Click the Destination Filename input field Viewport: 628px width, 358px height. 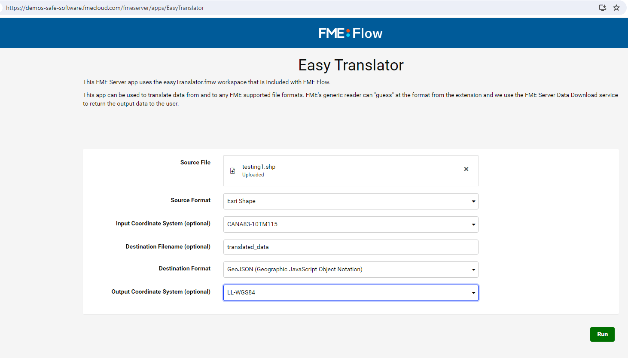[351, 247]
